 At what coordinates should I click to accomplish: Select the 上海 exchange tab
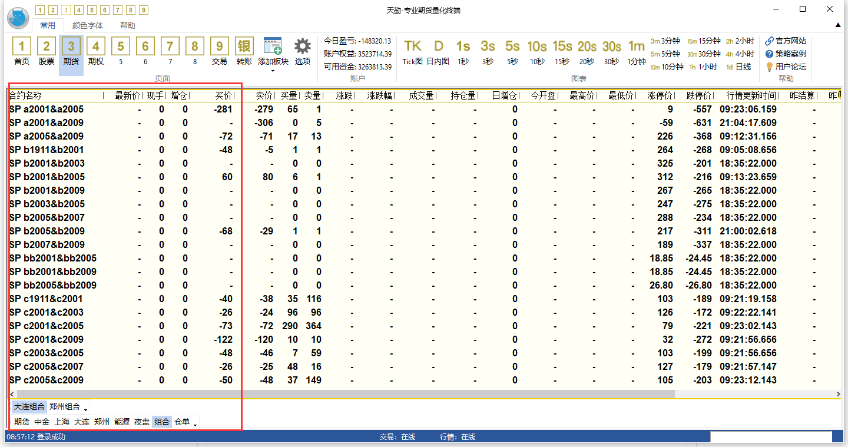click(x=62, y=422)
